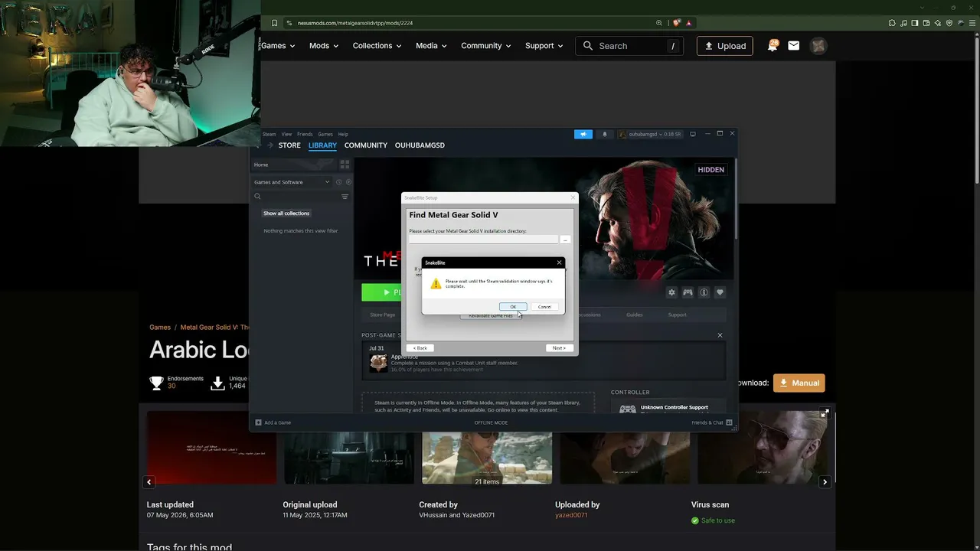Expand the Nexus Community dropdown menu

[485, 46]
